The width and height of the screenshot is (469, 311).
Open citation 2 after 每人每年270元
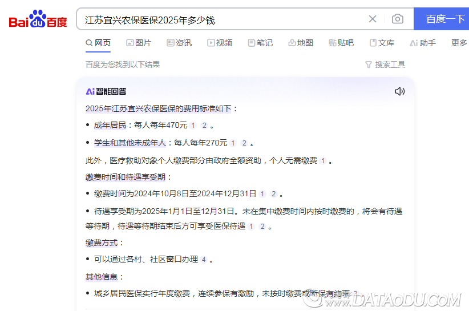pos(244,143)
